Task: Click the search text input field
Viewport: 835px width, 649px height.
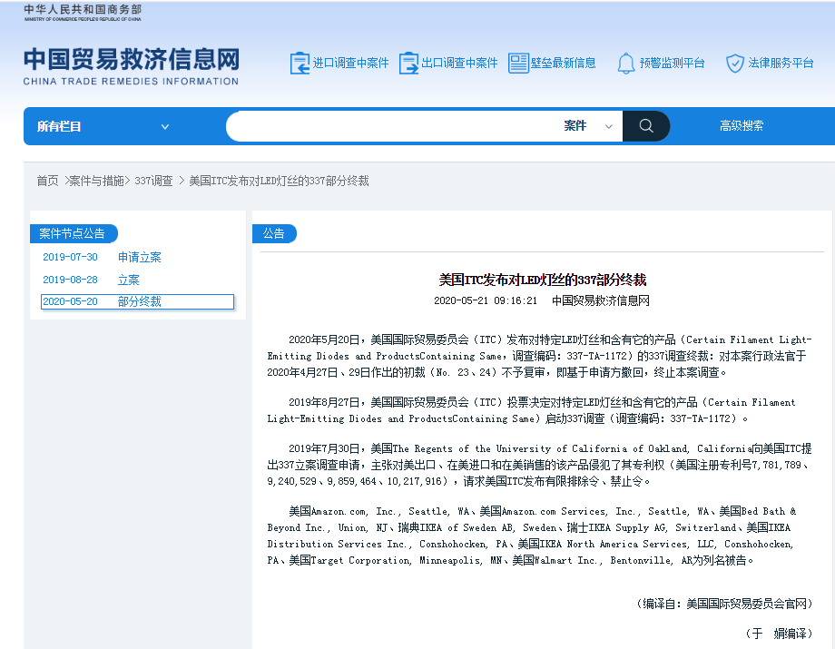Action: point(391,126)
